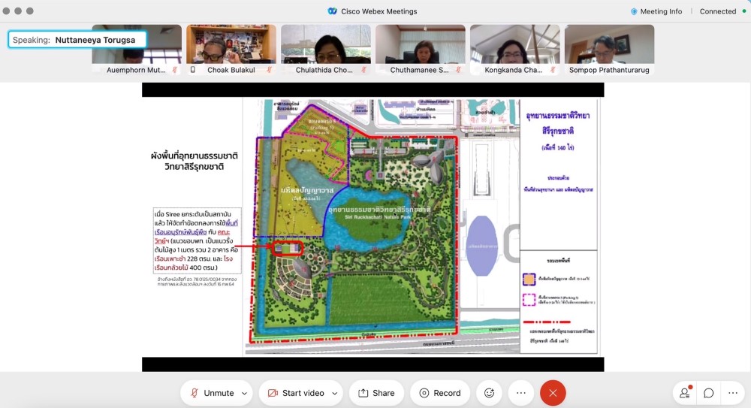751x408 pixels.
Task: Start recording the meeting
Action: [440, 393]
